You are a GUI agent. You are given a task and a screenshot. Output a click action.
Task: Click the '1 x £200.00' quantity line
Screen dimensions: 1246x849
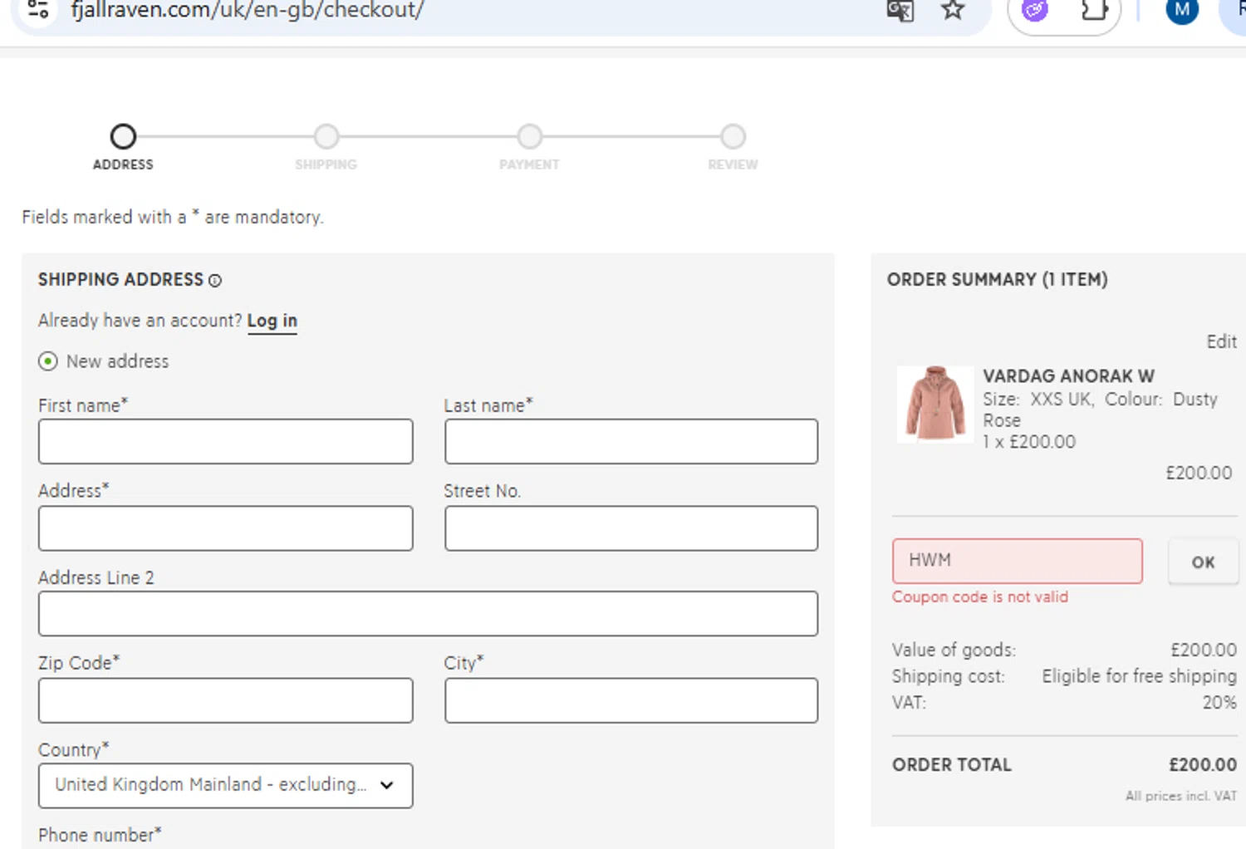point(1029,442)
